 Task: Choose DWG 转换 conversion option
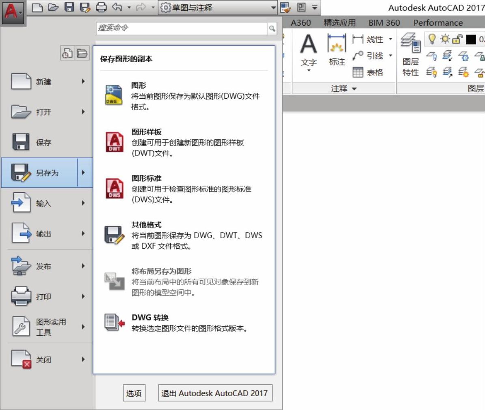point(184,323)
